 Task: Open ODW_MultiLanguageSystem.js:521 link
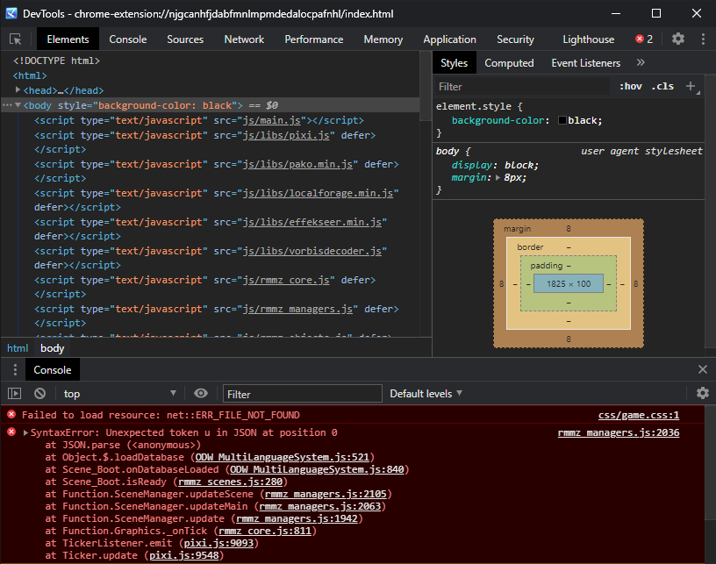click(x=283, y=457)
